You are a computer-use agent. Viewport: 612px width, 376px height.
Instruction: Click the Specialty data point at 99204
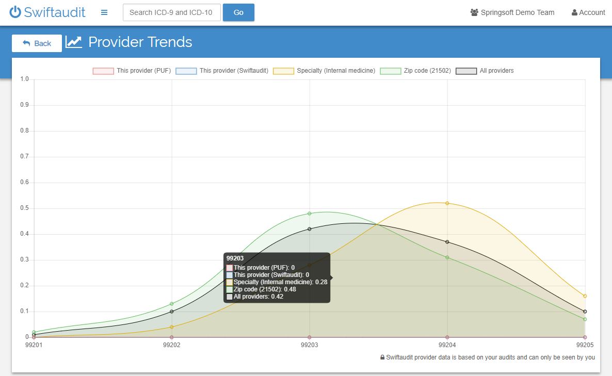click(447, 203)
